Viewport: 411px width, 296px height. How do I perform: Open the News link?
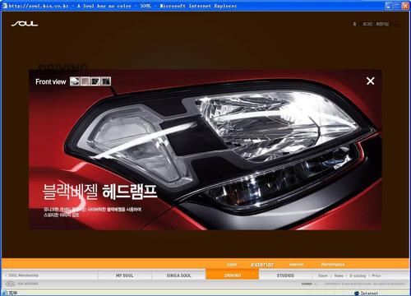pos(339,275)
